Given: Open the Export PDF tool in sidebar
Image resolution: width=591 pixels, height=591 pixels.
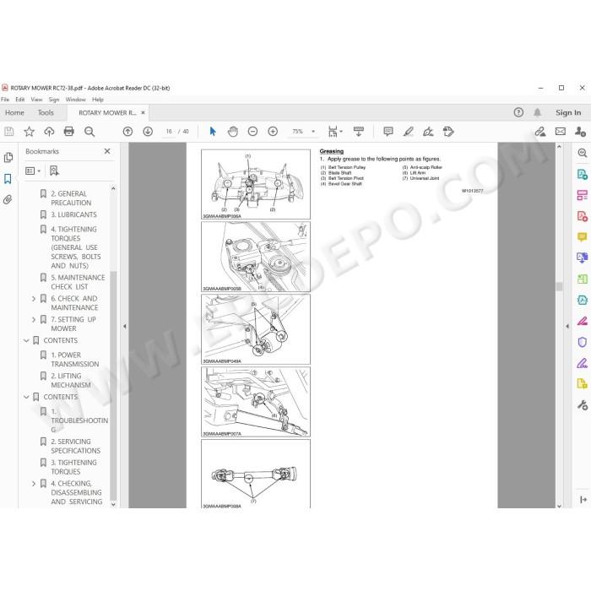Looking at the screenshot, I should click(583, 174).
